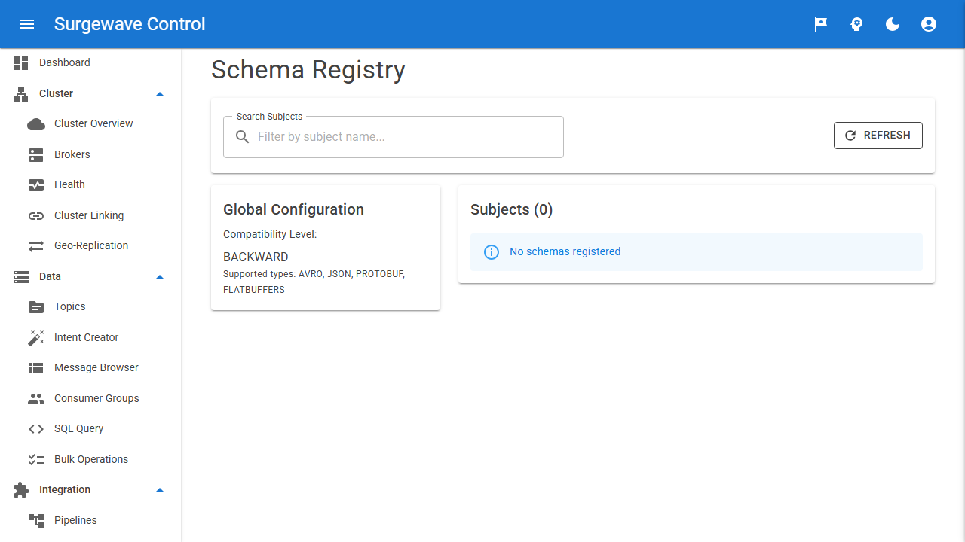Click the Data storage icon
Screen dimensions: 965x542
(21, 276)
